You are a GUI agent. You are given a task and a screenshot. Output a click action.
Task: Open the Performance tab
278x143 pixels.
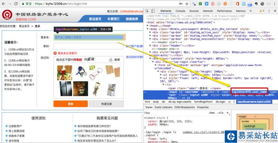224,11
